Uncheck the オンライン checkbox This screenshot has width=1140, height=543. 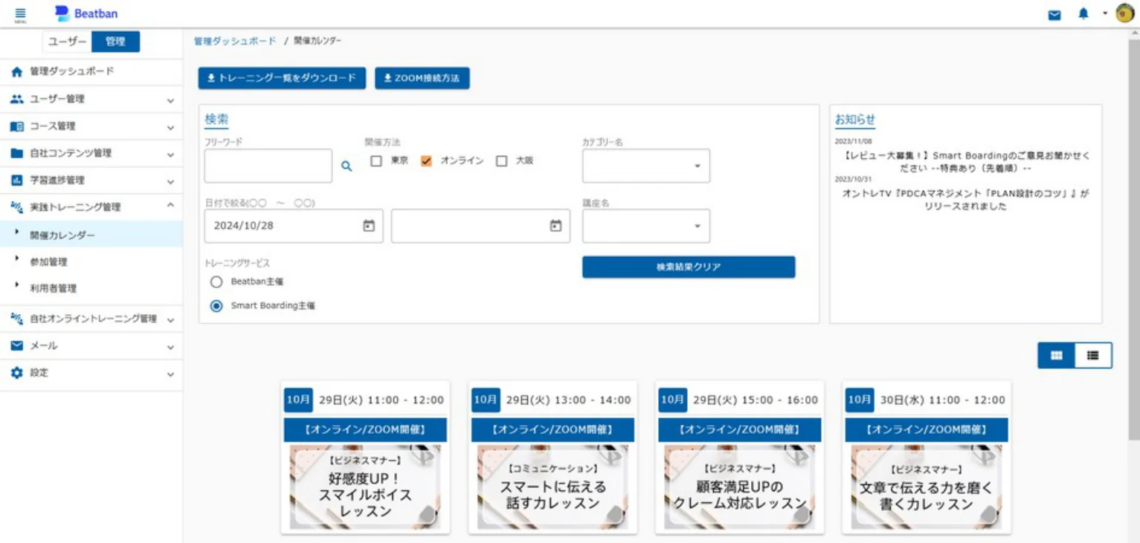click(x=426, y=160)
